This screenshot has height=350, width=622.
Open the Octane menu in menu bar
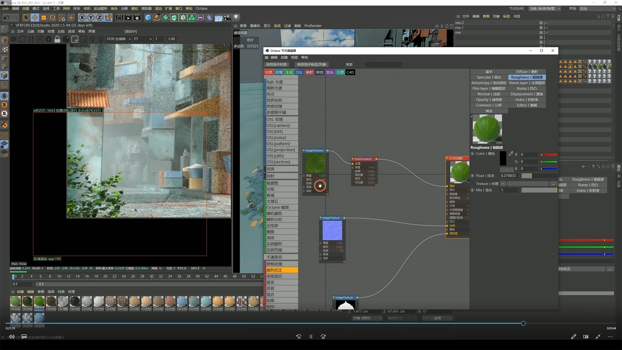coord(202,8)
